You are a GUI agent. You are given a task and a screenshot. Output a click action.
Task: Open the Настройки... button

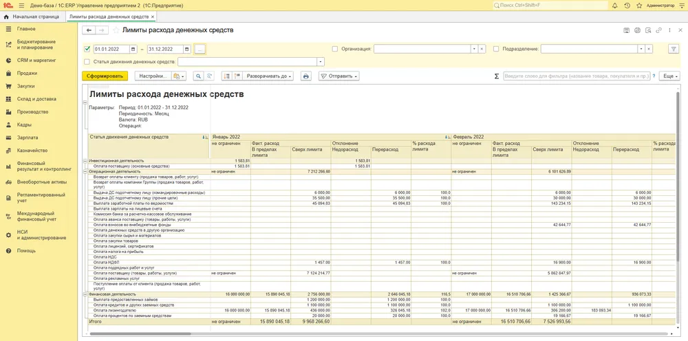[x=153, y=76]
